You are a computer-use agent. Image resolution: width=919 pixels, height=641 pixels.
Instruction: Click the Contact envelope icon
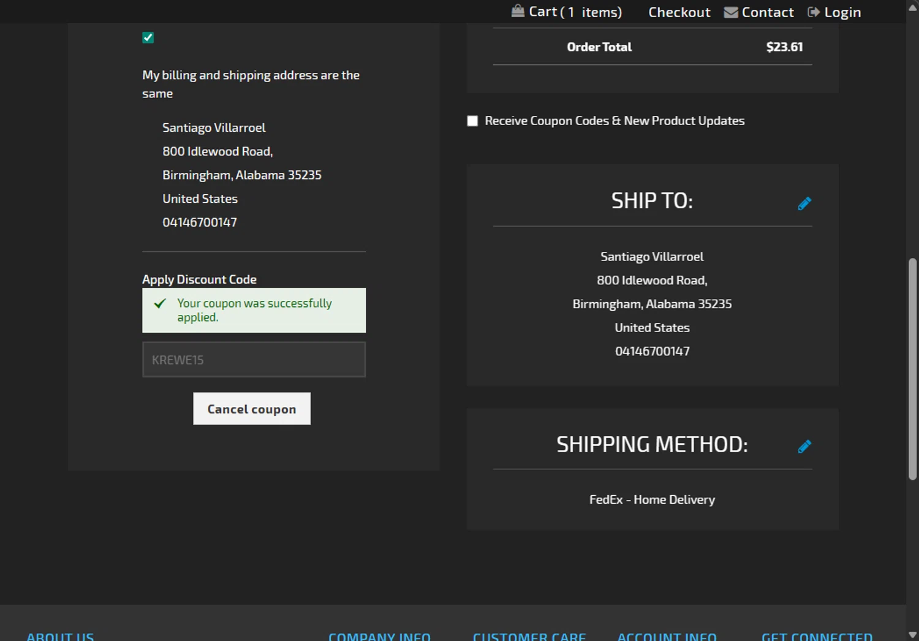(x=730, y=12)
